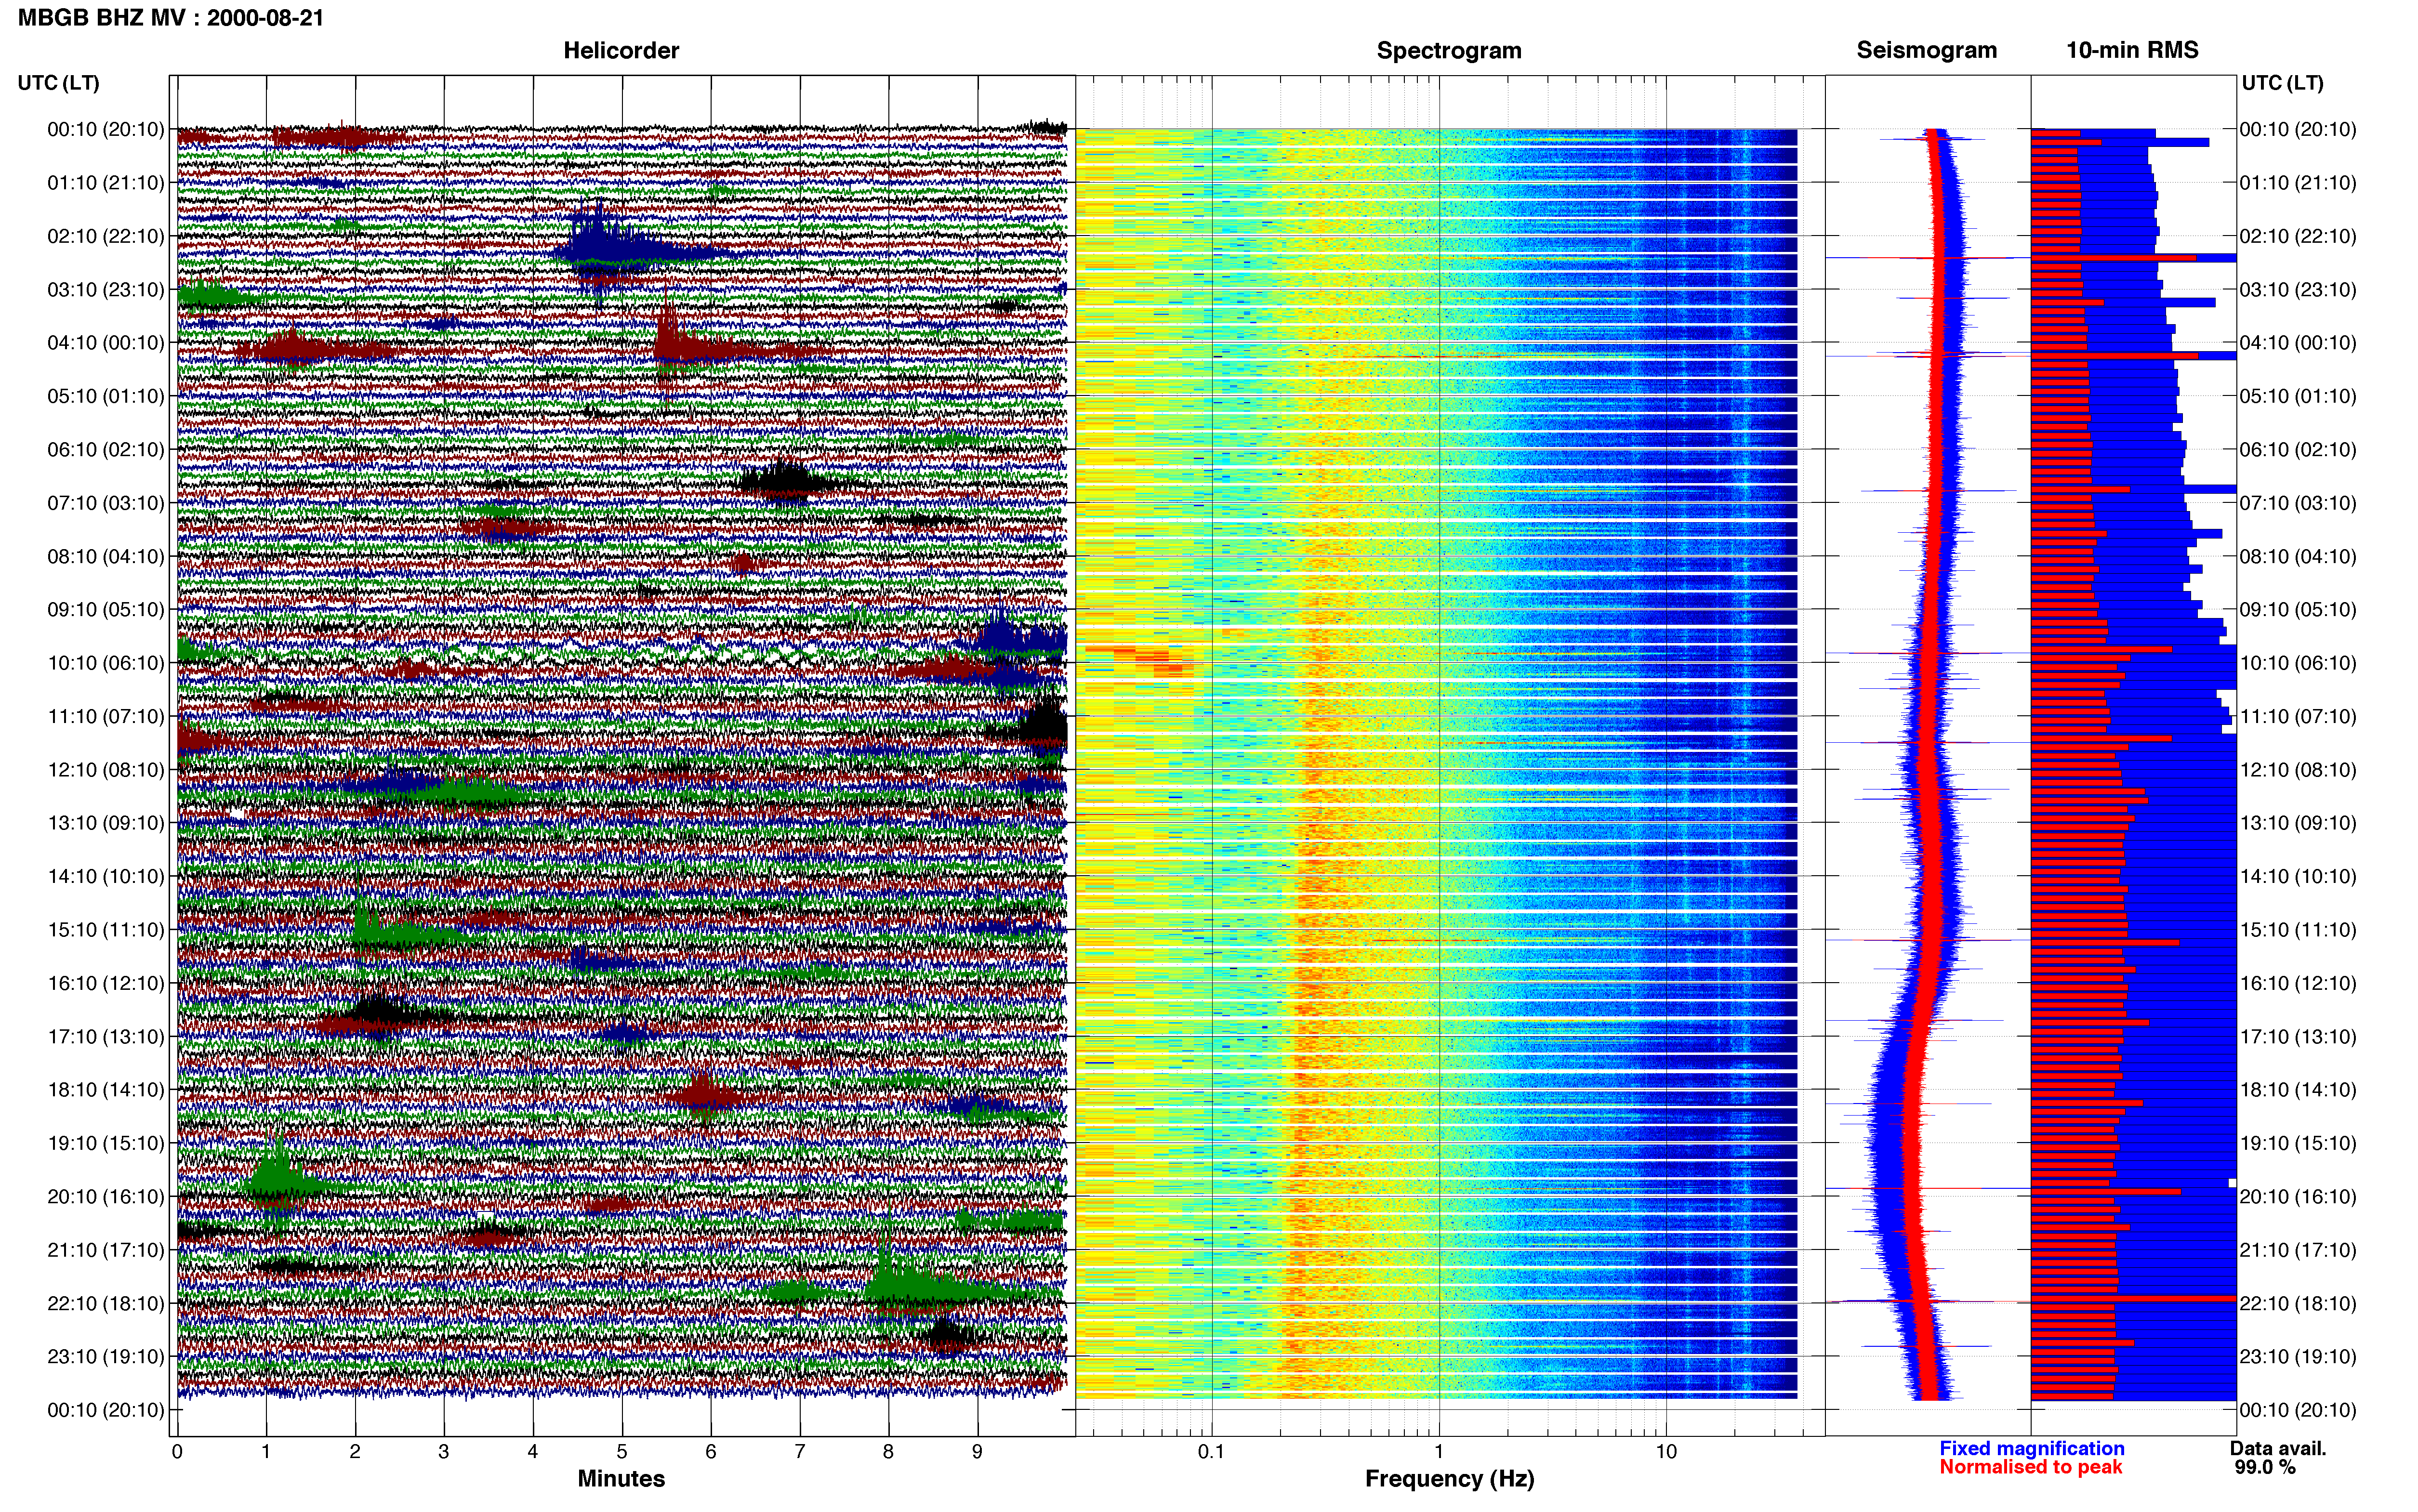Click the '0.1' frequency tick label
The image size is (2418, 1512).
1211,1452
